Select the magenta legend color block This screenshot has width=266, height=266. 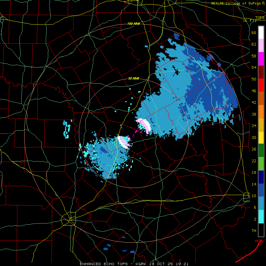coord(261,59)
